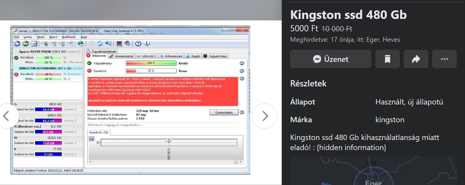Click the 34,4 GB free space bar

click(48, 110)
